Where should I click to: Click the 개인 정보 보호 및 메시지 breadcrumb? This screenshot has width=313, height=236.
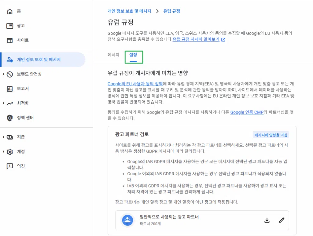pyautogui.click(x=130, y=11)
